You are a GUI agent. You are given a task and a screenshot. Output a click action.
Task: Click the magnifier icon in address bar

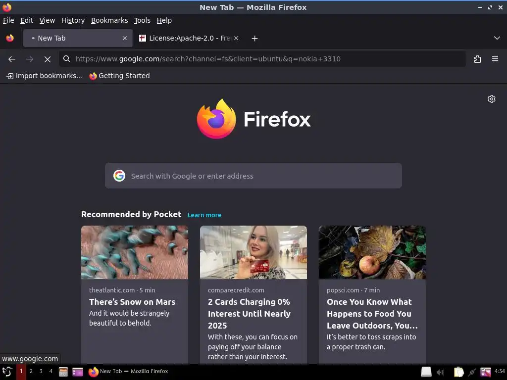coord(67,59)
